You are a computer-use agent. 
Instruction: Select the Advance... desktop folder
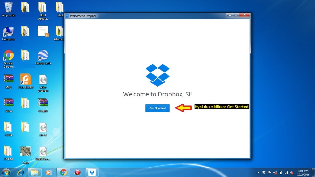point(59,33)
